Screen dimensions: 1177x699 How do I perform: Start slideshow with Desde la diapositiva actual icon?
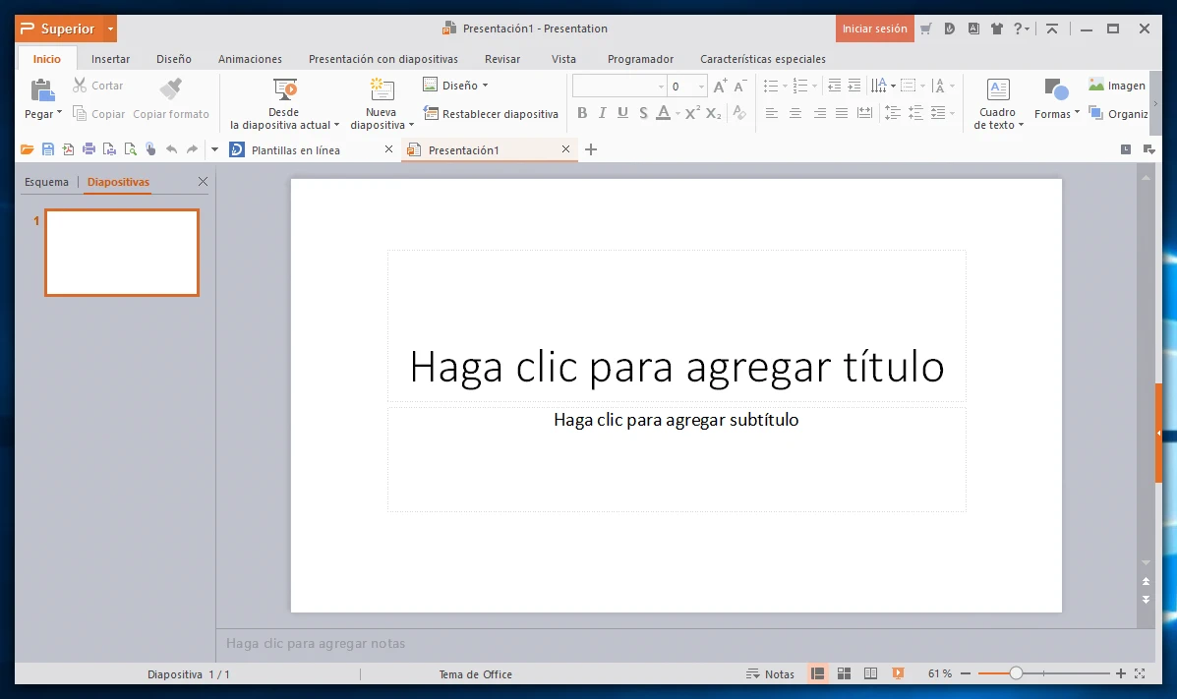pyautogui.click(x=285, y=90)
